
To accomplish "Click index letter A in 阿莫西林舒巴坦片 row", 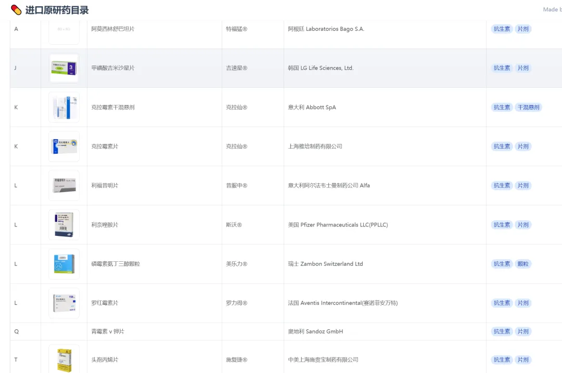I will pyautogui.click(x=16, y=29).
